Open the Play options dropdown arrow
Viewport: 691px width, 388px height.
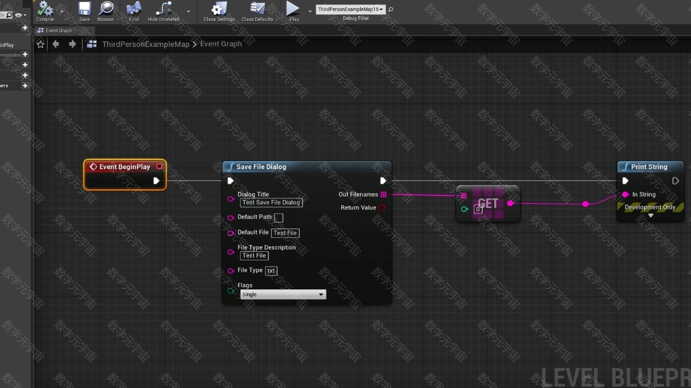(x=310, y=11)
